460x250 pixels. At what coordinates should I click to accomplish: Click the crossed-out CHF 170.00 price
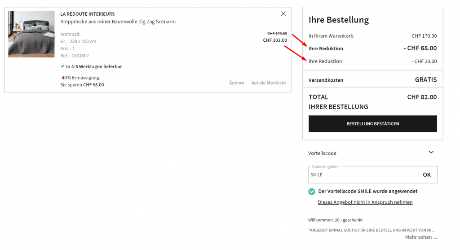(277, 34)
